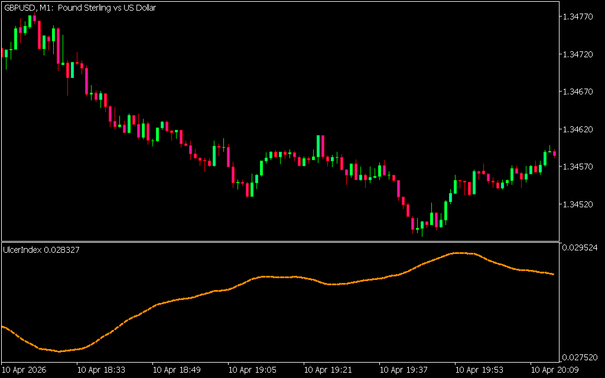Screen dimensions: 605x378
Task: Click the 10 Apr 19:37 time marker
Action: (x=403, y=370)
